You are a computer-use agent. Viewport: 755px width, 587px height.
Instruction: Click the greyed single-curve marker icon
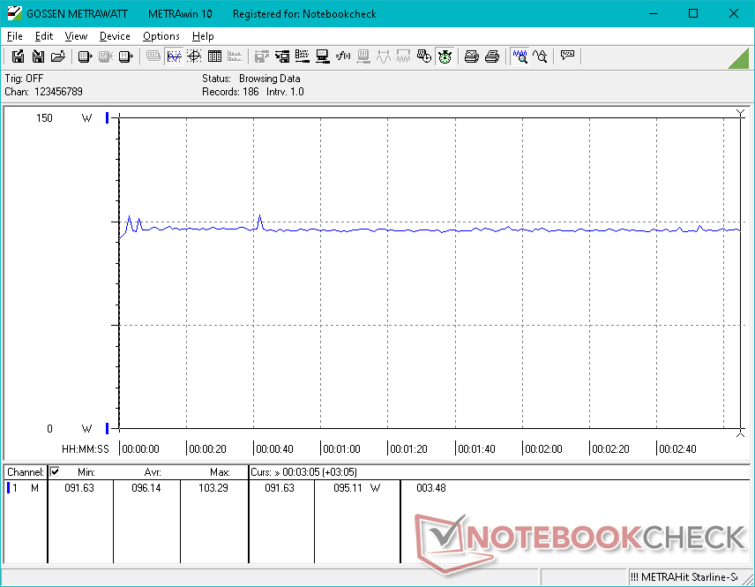384,56
